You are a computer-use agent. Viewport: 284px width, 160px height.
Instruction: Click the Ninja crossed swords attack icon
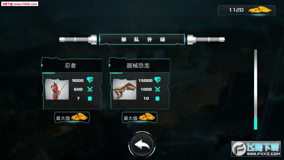(x=90, y=89)
